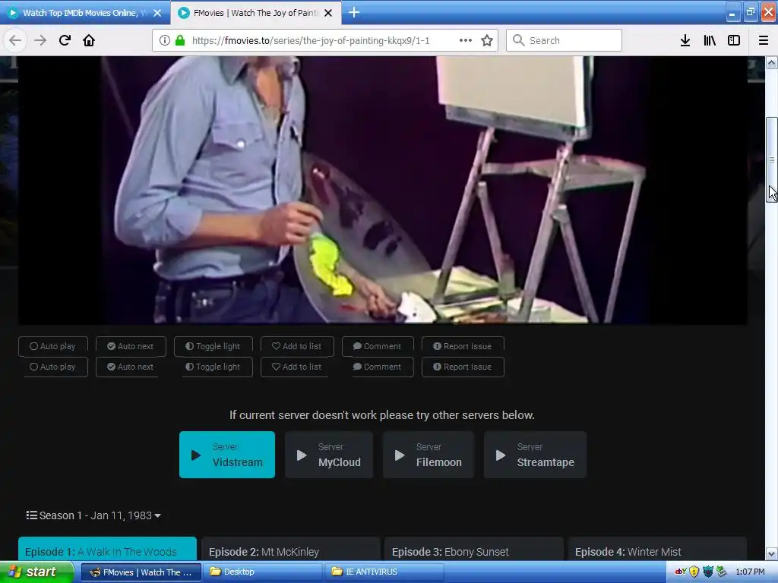Toggle Auto play in the lower row

(x=53, y=367)
